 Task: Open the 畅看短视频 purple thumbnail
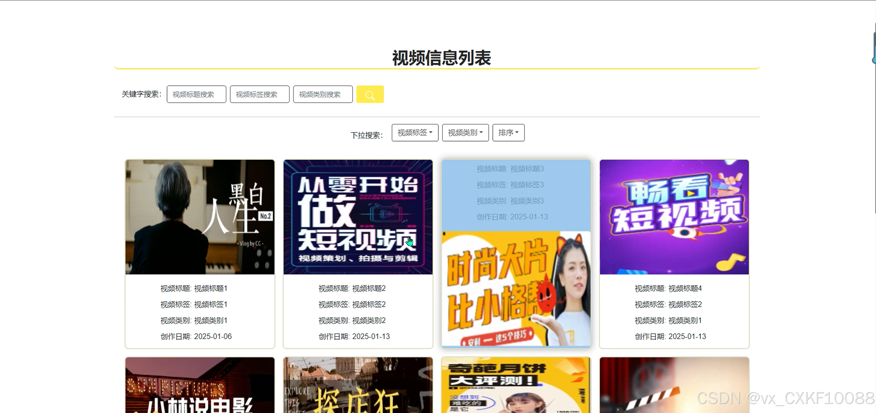point(674,217)
